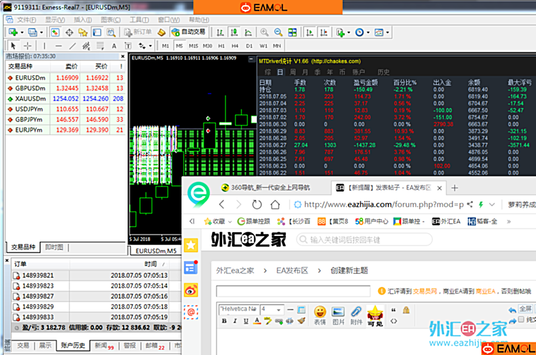Open font size dropdown
This screenshot has width=536, height=355.
click(272, 310)
